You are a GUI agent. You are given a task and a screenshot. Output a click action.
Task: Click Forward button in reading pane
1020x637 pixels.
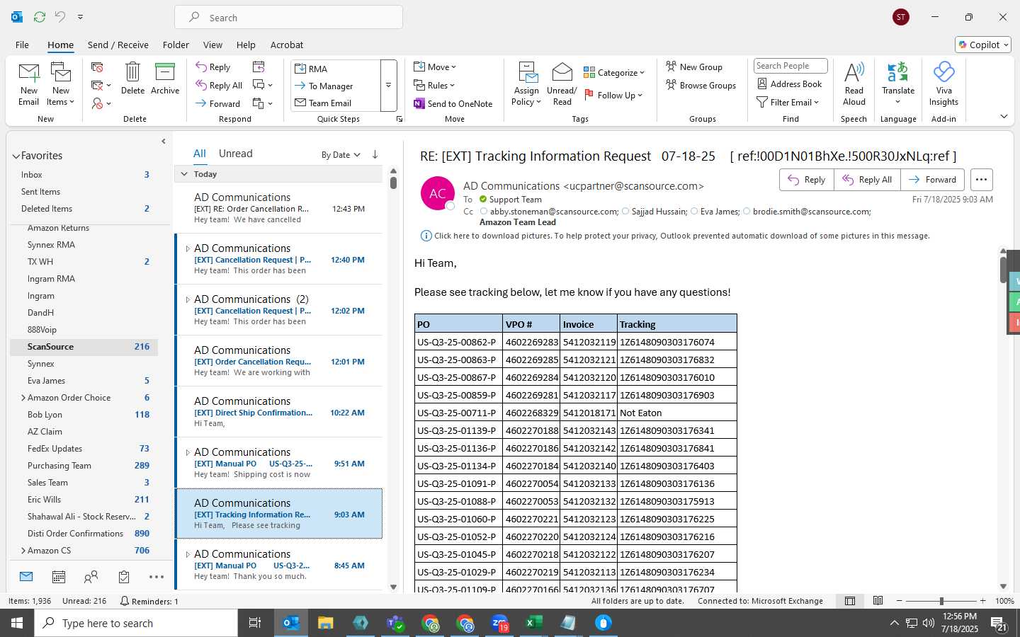932,180
